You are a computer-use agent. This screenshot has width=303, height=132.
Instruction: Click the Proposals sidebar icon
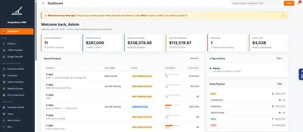(x=4, y=75)
